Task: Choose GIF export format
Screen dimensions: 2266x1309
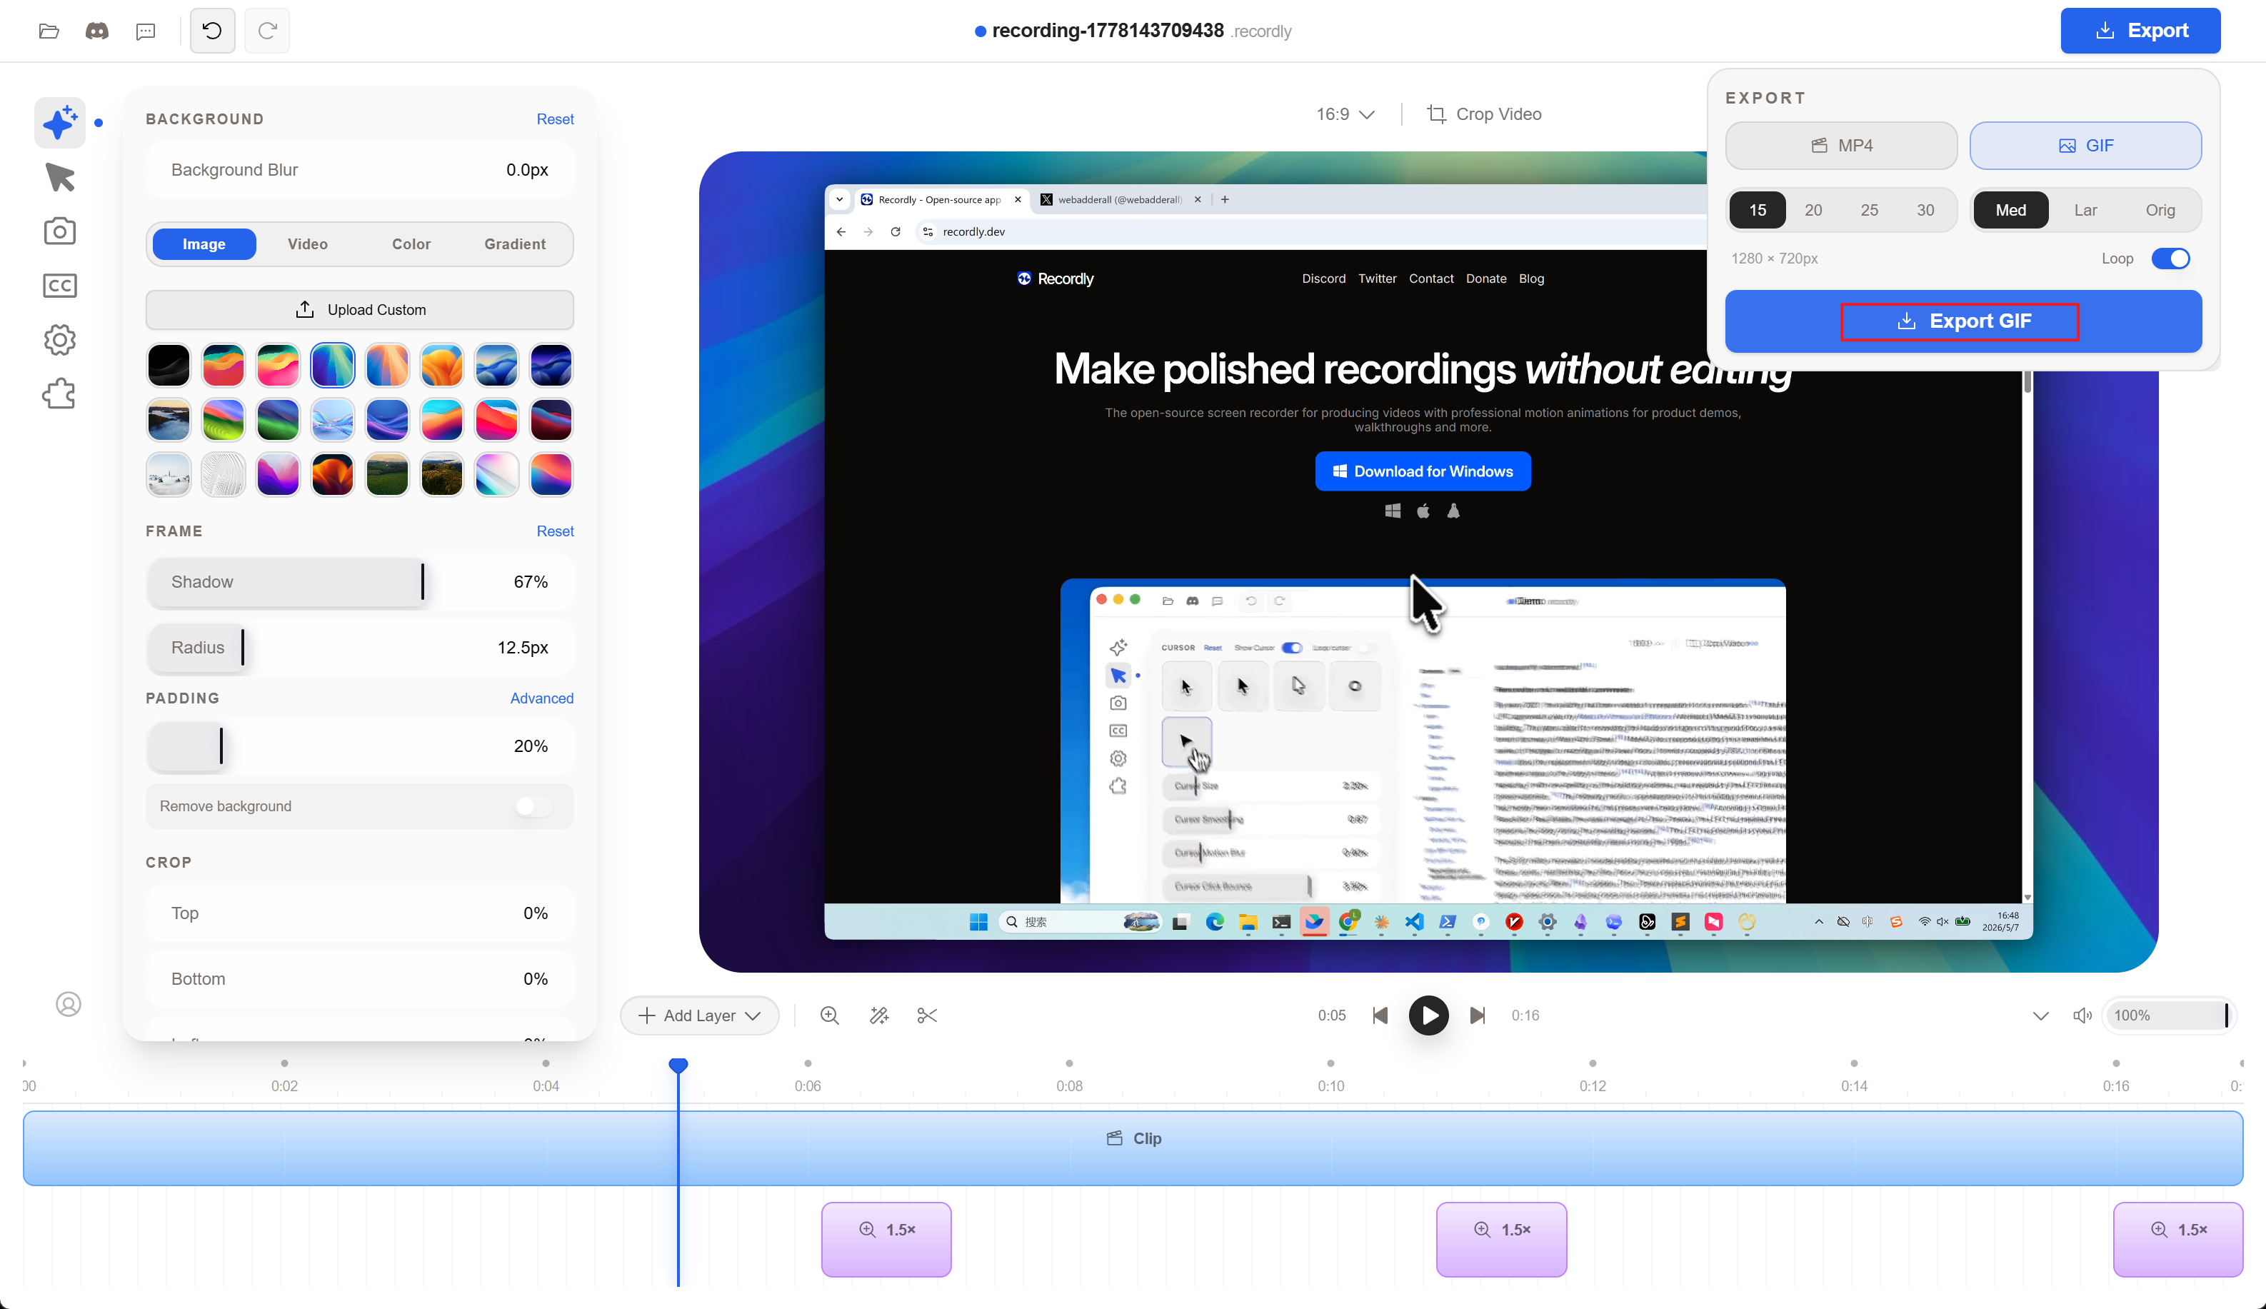Action: coord(2085,146)
